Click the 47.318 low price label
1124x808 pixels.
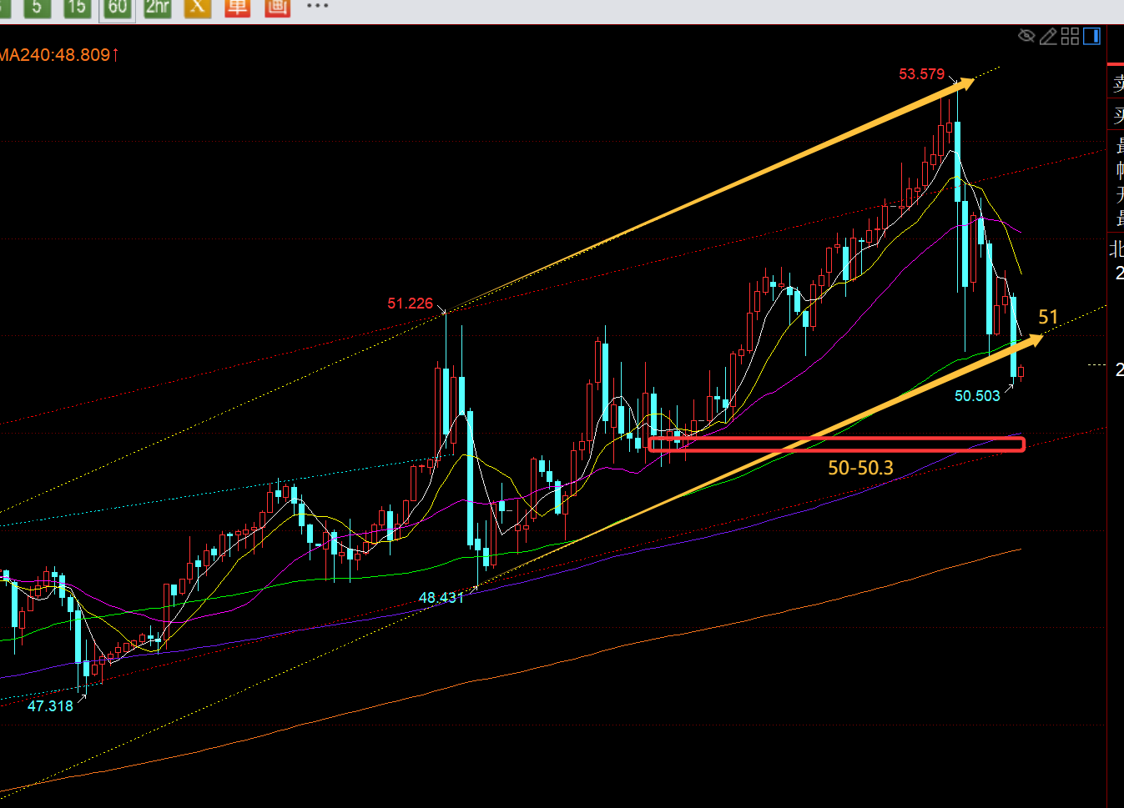tap(50, 706)
